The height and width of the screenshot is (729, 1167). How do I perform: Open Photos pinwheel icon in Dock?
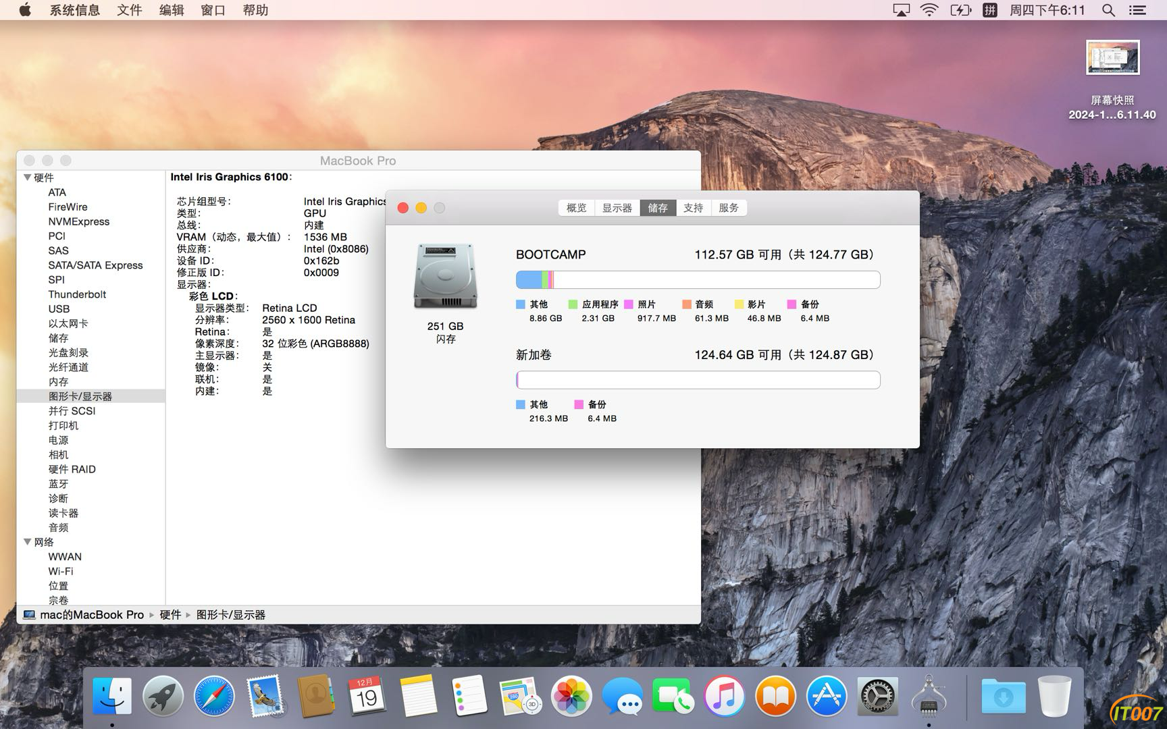coord(571,696)
